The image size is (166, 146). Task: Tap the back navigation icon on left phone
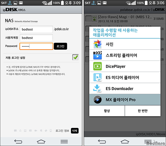coord(18,142)
